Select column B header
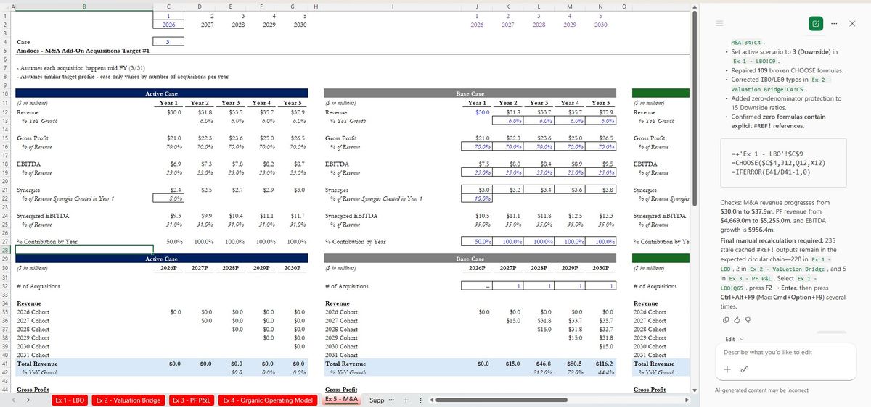 [83, 6]
